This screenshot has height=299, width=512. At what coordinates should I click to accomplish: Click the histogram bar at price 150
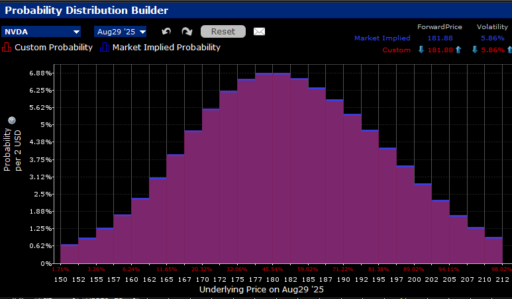[69, 253]
